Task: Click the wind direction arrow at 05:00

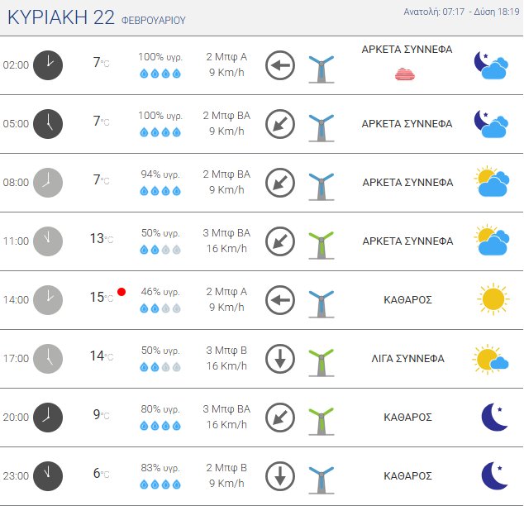Action: [x=280, y=124]
